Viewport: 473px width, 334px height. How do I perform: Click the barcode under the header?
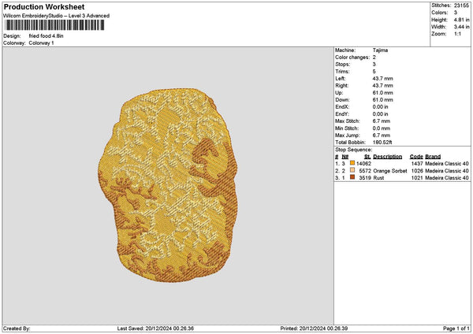point(54,25)
